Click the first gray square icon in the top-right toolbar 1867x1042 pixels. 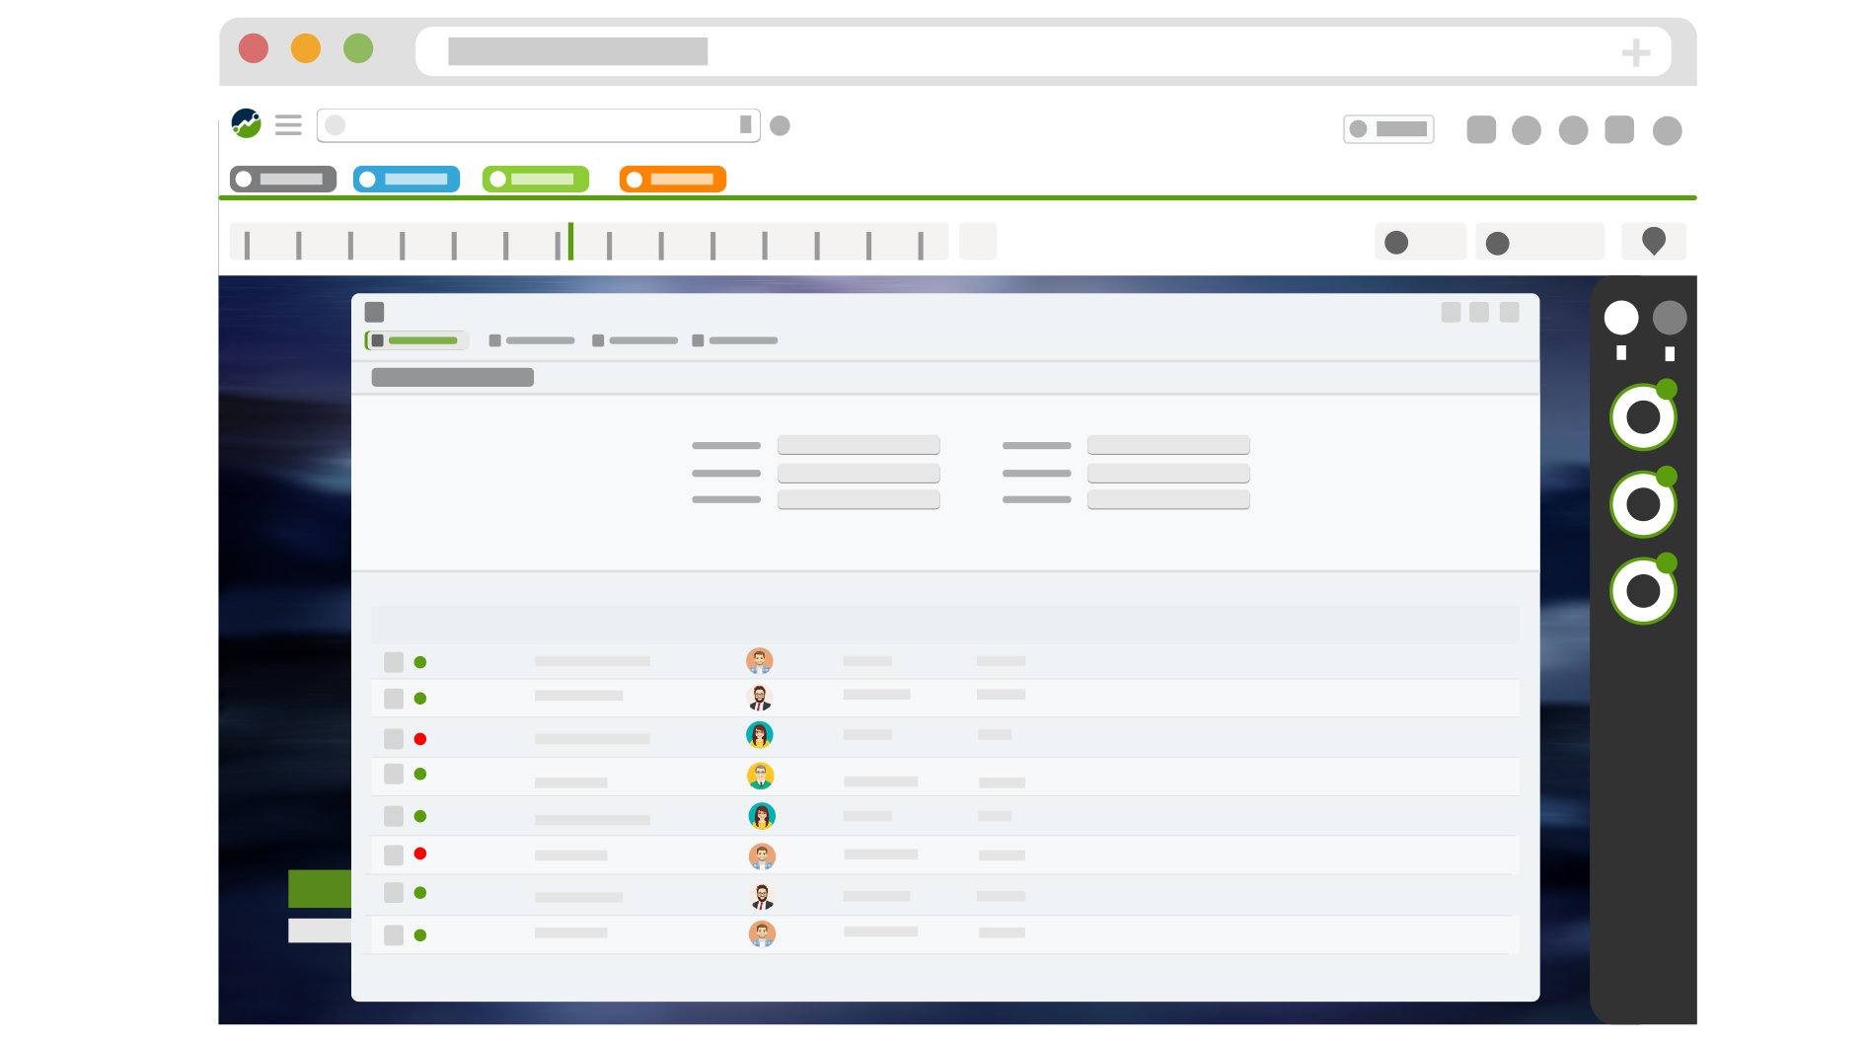pos(1481,129)
